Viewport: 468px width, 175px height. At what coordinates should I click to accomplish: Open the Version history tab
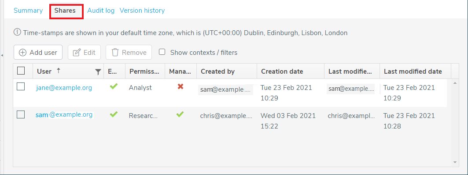point(142,11)
